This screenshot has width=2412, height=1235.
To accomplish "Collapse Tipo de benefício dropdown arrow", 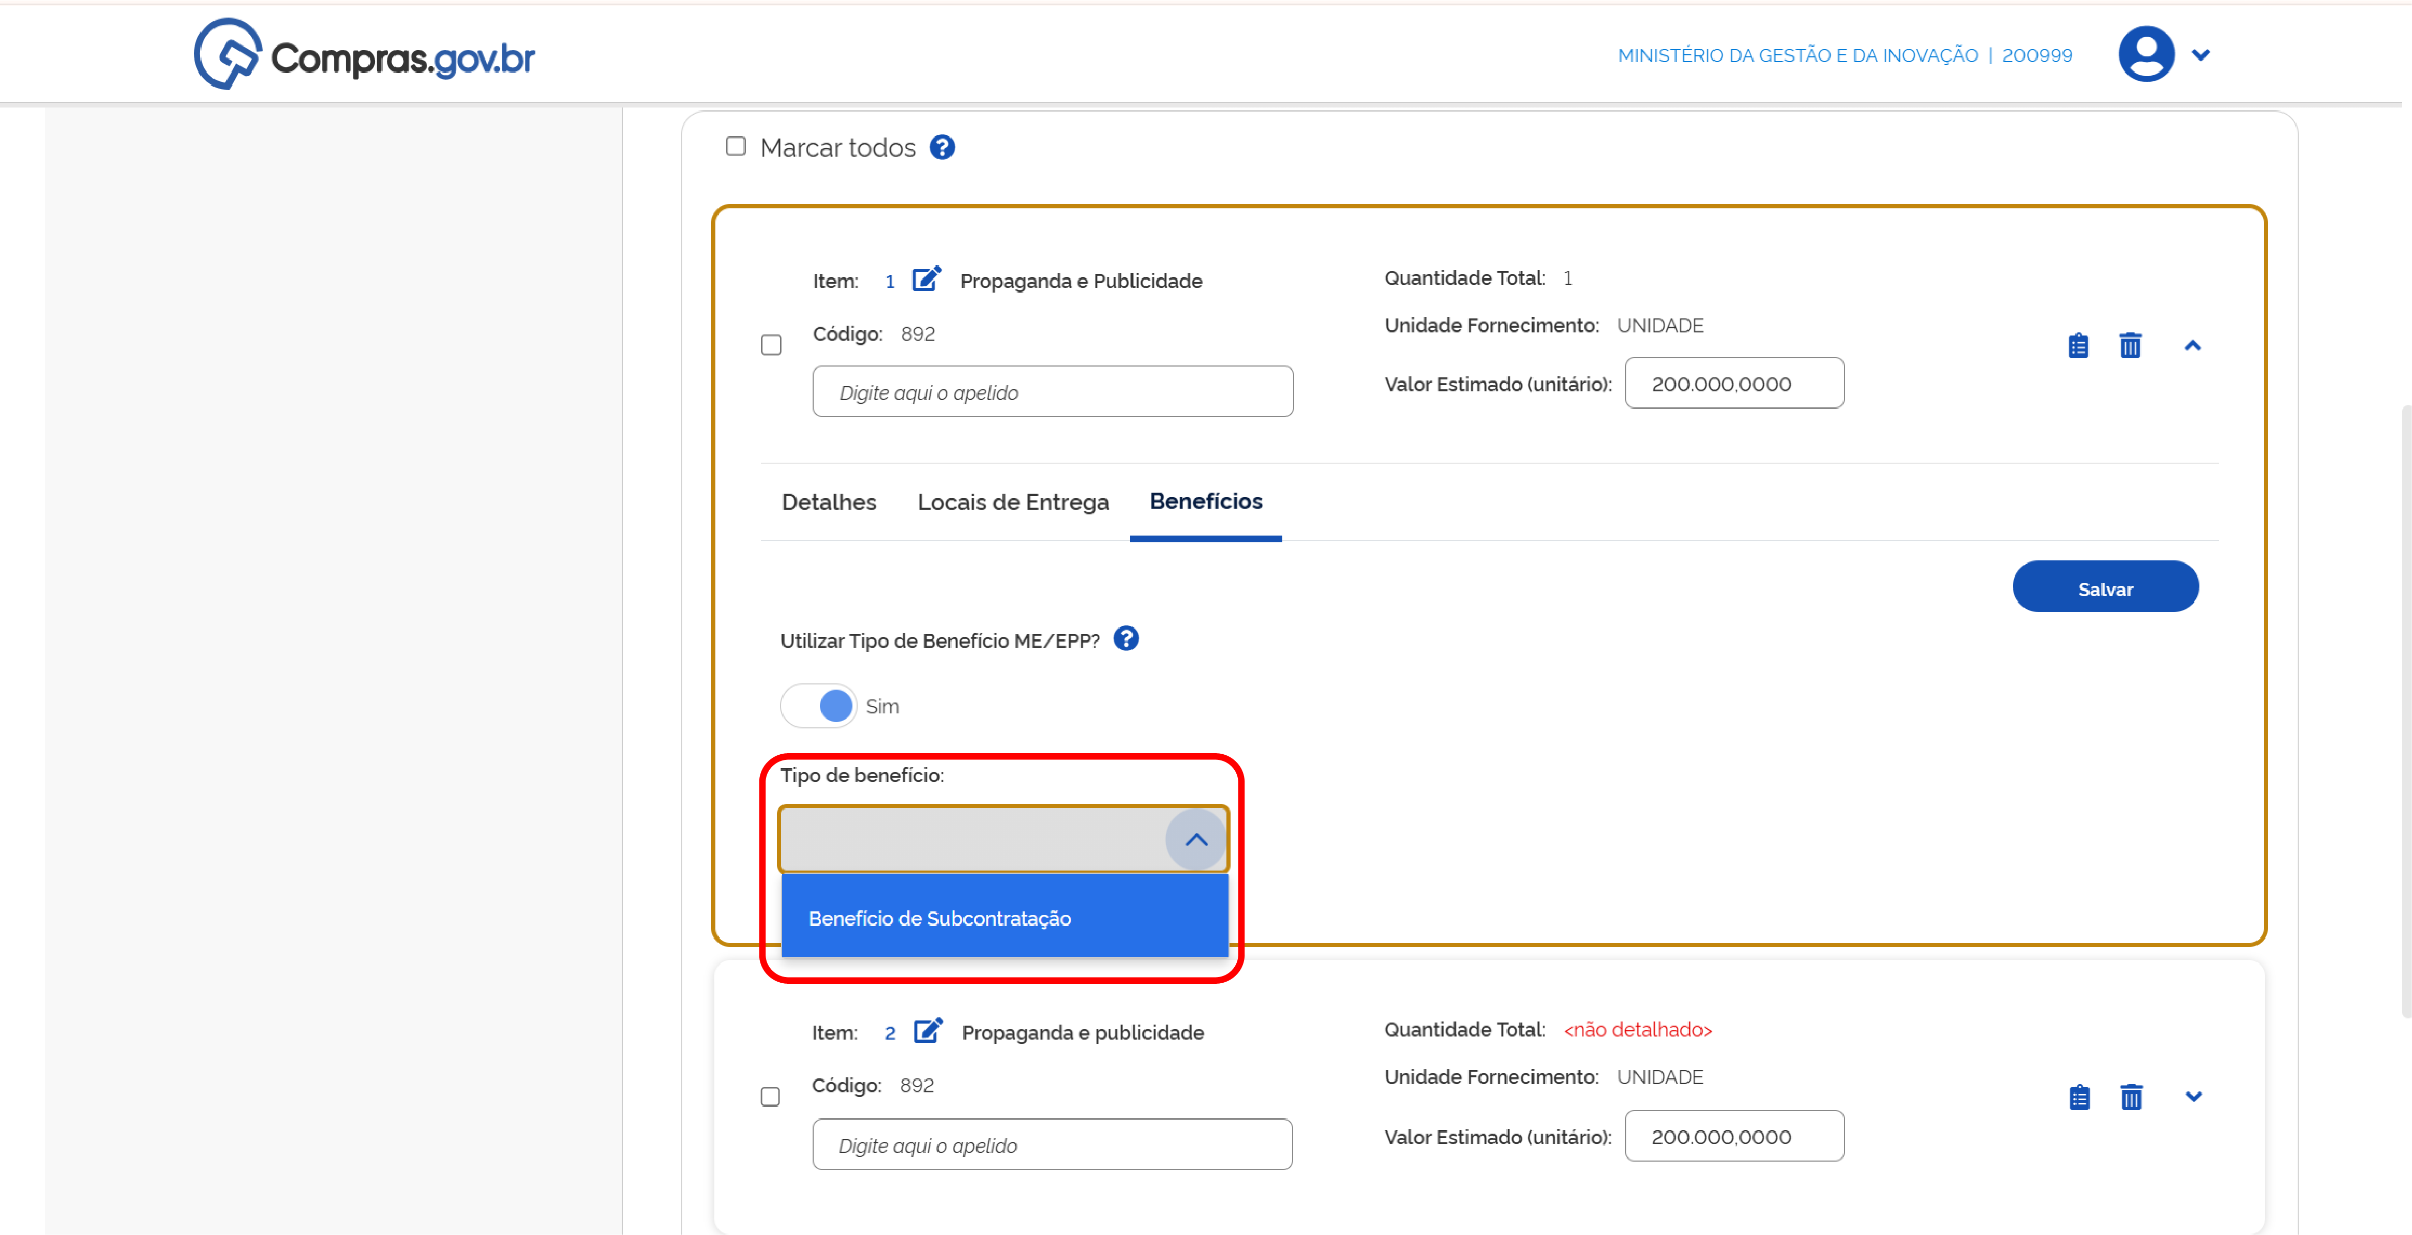I will coord(1196,839).
